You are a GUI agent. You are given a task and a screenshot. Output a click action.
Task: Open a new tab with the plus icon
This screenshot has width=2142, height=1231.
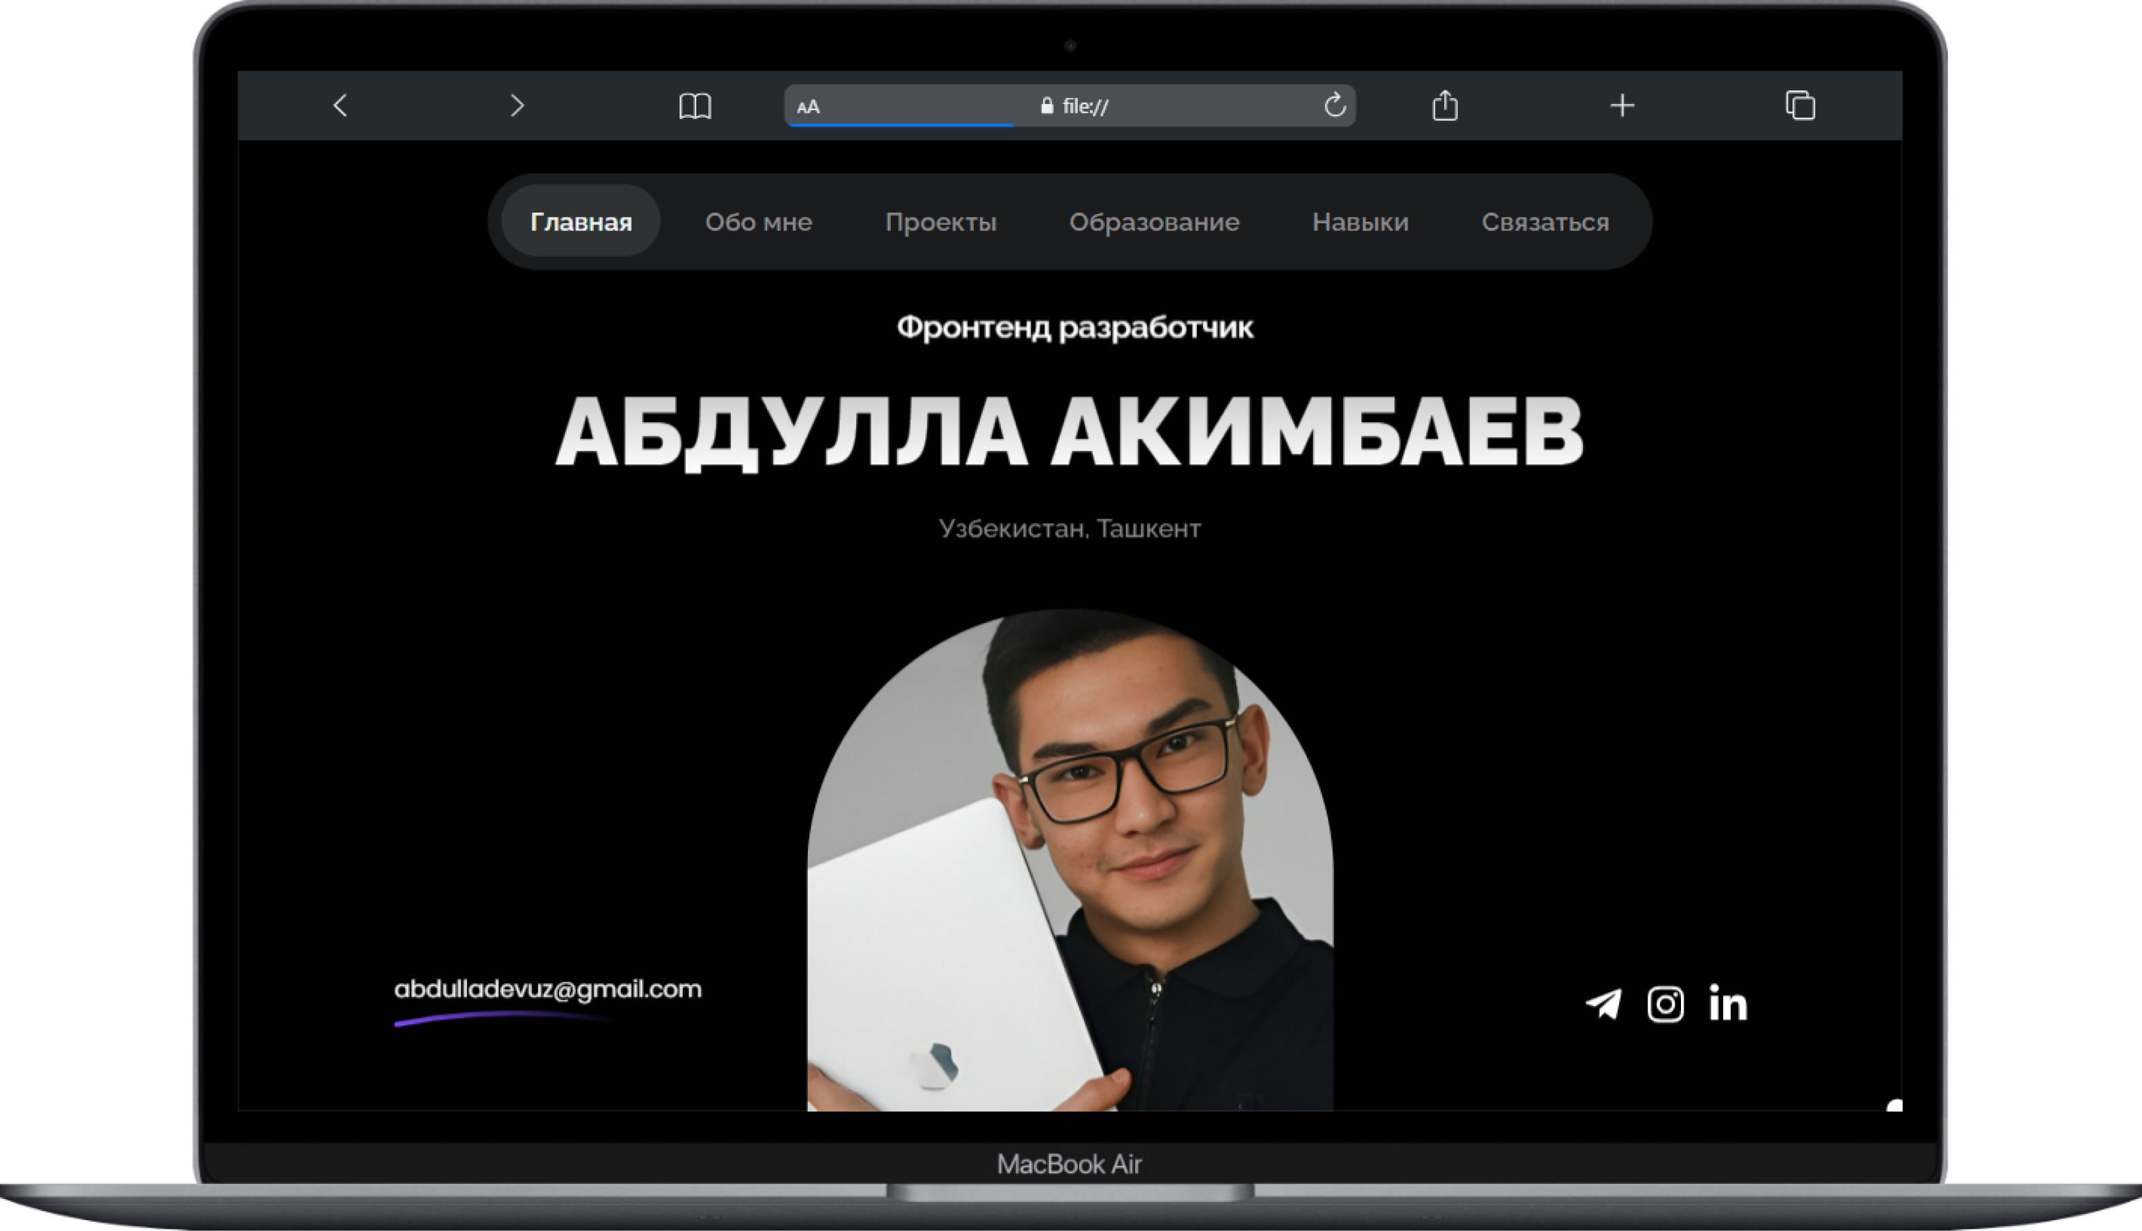(x=1622, y=105)
